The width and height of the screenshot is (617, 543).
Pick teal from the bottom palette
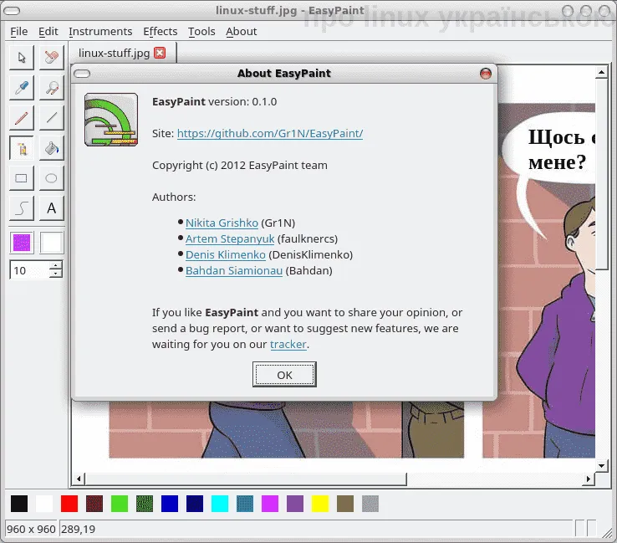[245, 504]
